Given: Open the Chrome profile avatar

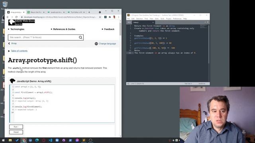Looking at the screenshot, I should pyautogui.click(x=114, y=17).
